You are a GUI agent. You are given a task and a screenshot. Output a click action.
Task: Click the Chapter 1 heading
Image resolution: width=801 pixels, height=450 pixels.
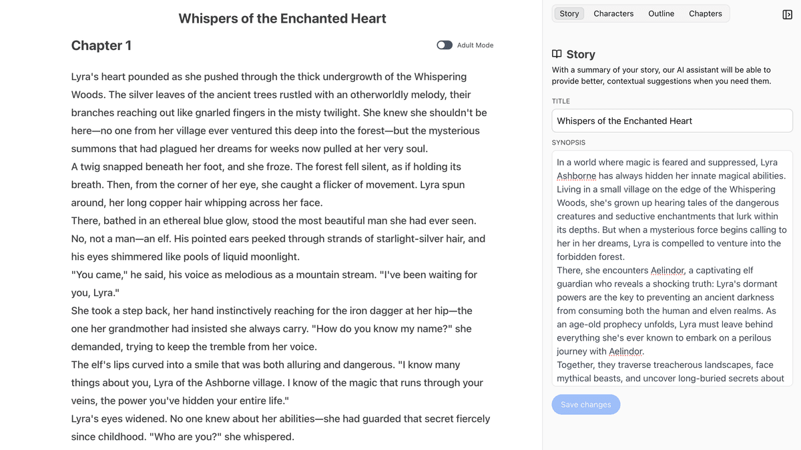point(101,45)
